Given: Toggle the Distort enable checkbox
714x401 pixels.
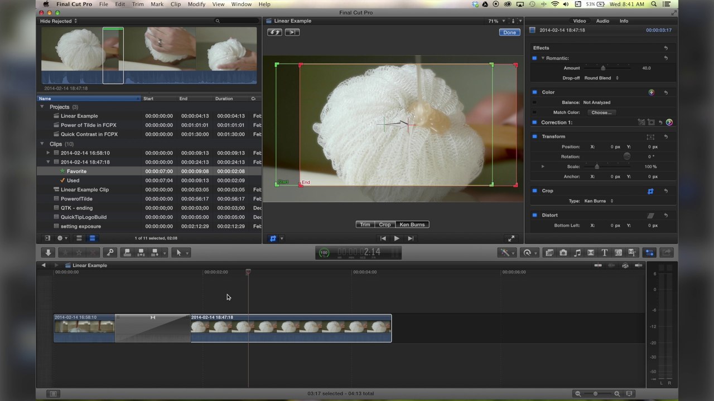Looking at the screenshot, I should [534, 215].
